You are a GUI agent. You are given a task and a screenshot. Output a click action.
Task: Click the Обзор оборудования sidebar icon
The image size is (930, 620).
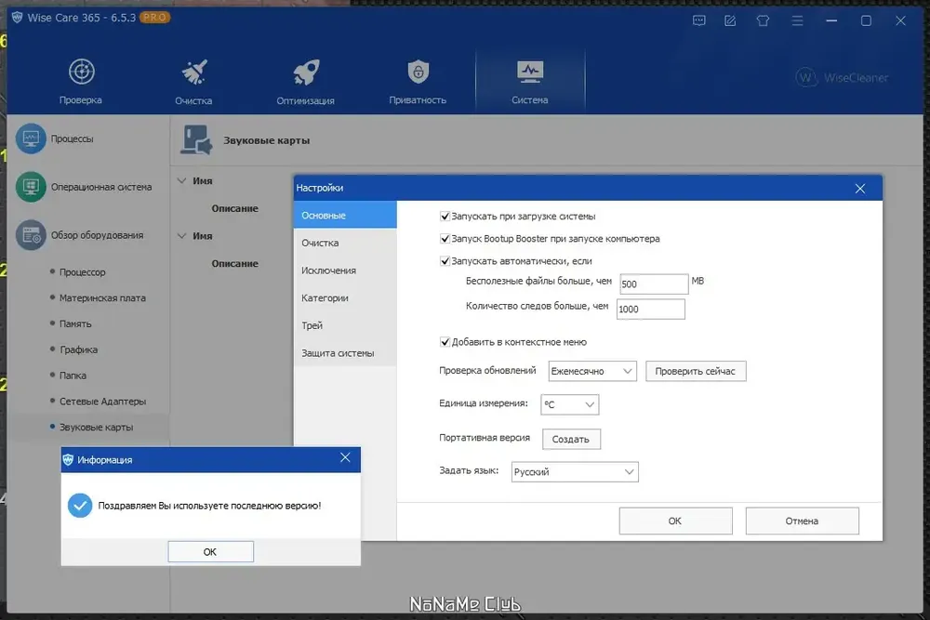[x=31, y=235]
